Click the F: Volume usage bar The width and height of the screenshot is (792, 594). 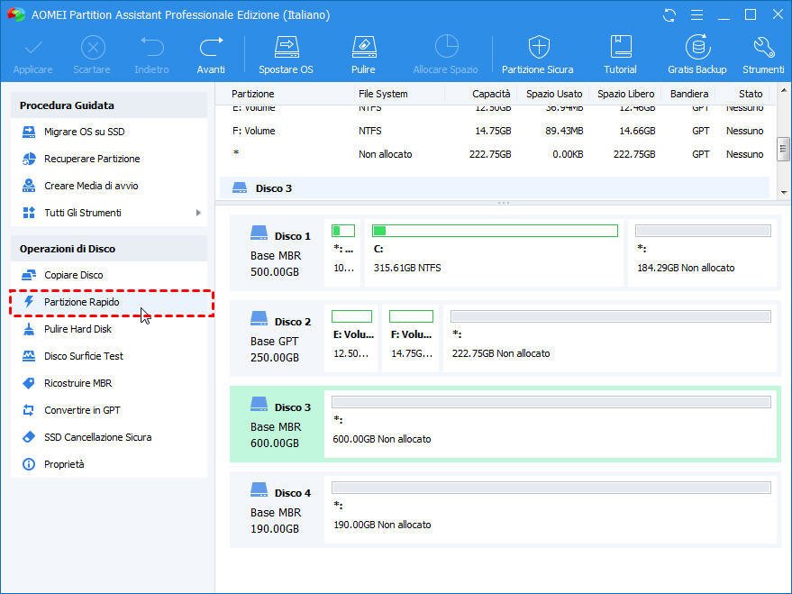pyautogui.click(x=411, y=316)
